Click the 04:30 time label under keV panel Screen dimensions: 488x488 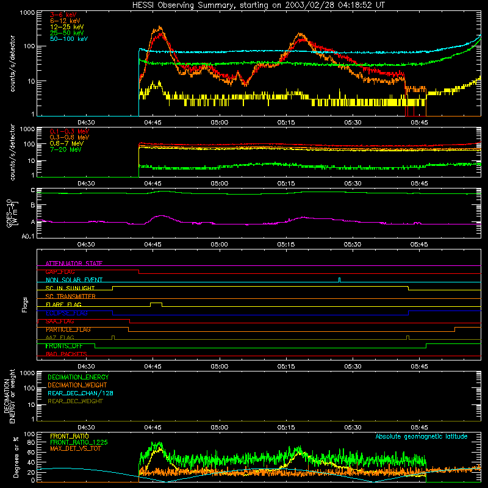coord(86,123)
